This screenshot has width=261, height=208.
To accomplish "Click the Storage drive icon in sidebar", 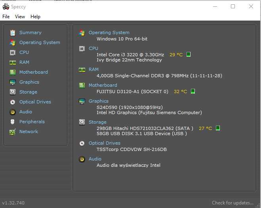I will pos(13,92).
